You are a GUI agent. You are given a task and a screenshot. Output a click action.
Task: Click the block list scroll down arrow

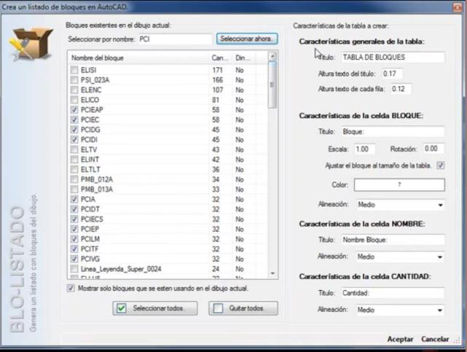pyautogui.click(x=272, y=273)
